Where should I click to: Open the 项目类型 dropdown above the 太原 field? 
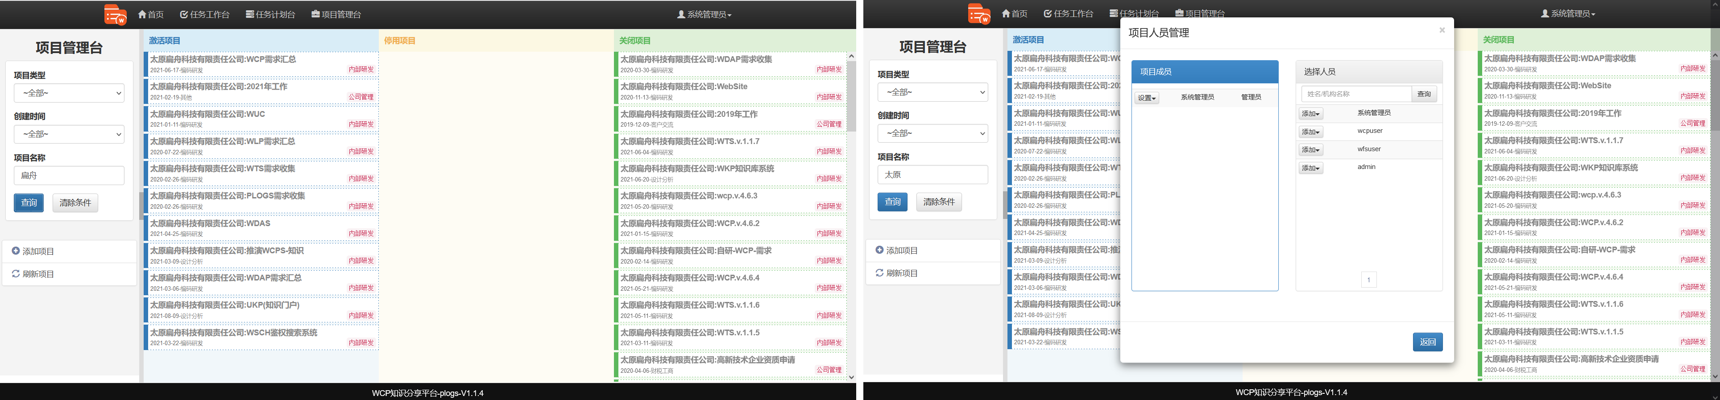933,92
